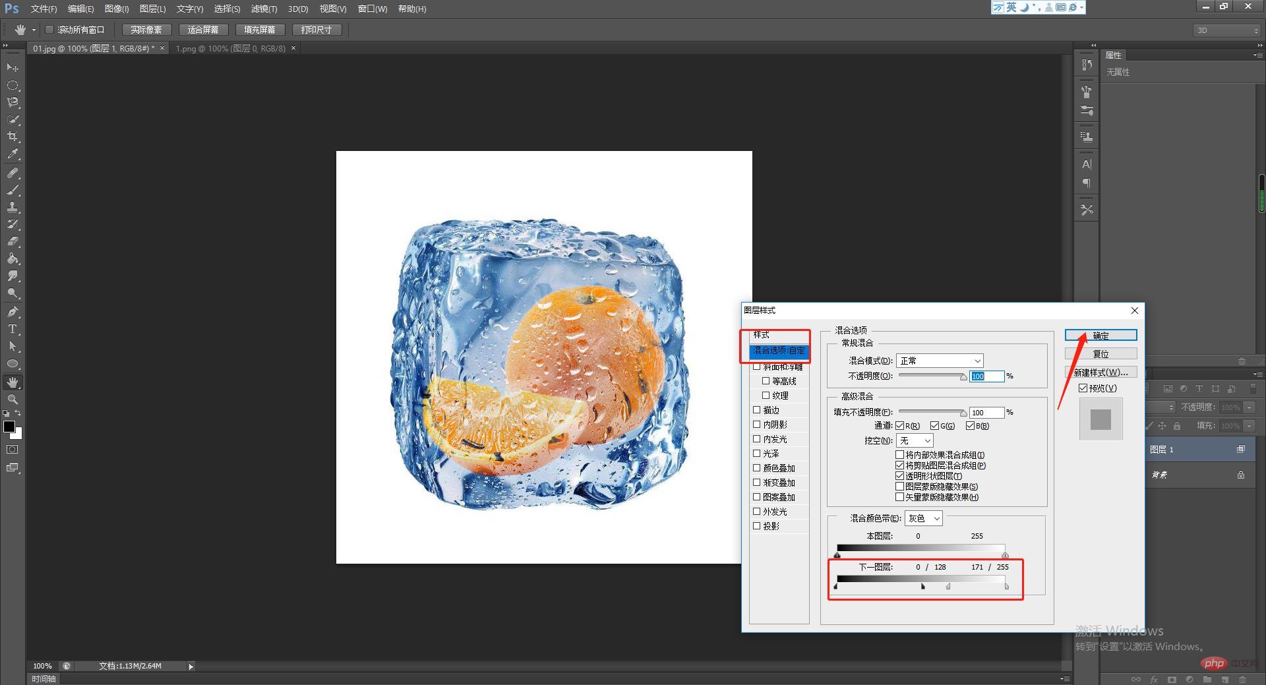Viewport: 1266px width, 685px height.
Task: Click the 打印尺寸 button
Action: (316, 30)
